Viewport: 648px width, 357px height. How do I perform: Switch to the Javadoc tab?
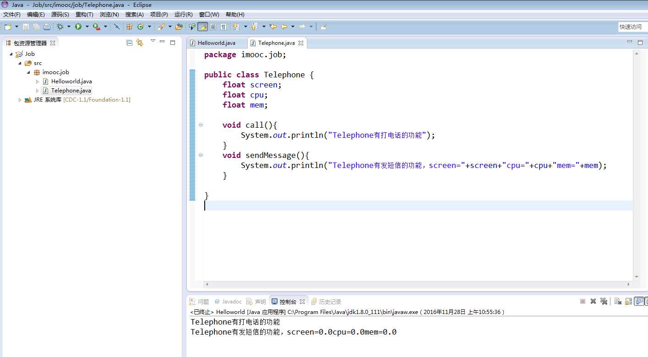coord(228,302)
